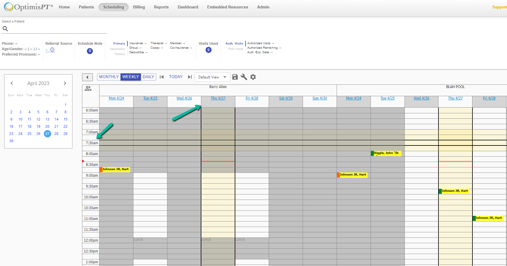Open the Home menu

(x=64, y=7)
